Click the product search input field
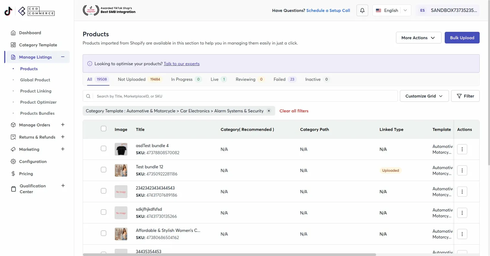The height and width of the screenshot is (256, 490). (245, 96)
